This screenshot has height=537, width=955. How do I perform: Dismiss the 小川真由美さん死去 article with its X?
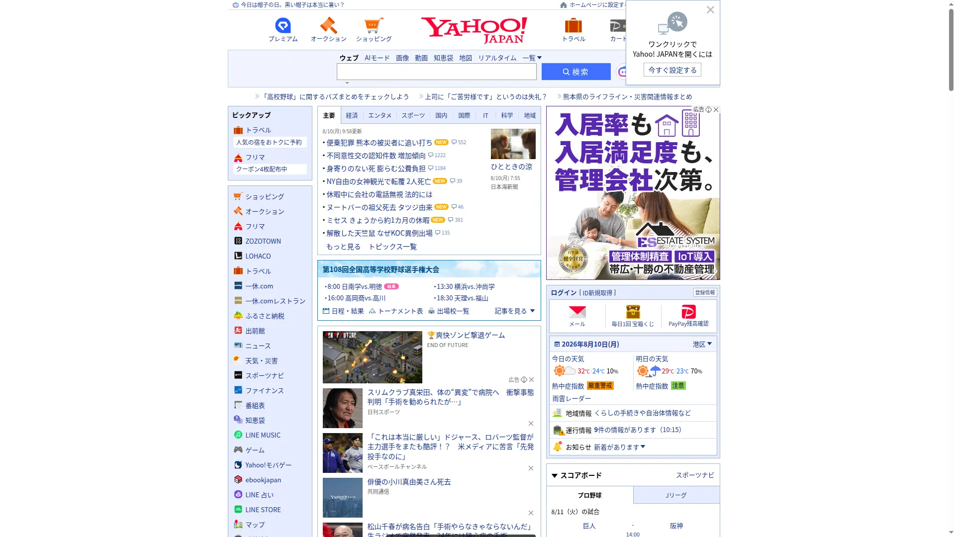point(531,513)
